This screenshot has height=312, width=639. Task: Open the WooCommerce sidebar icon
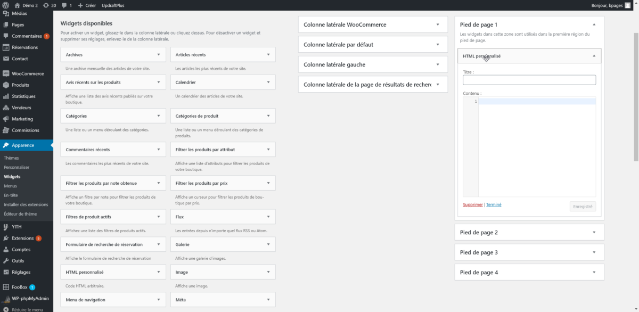[6, 73]
